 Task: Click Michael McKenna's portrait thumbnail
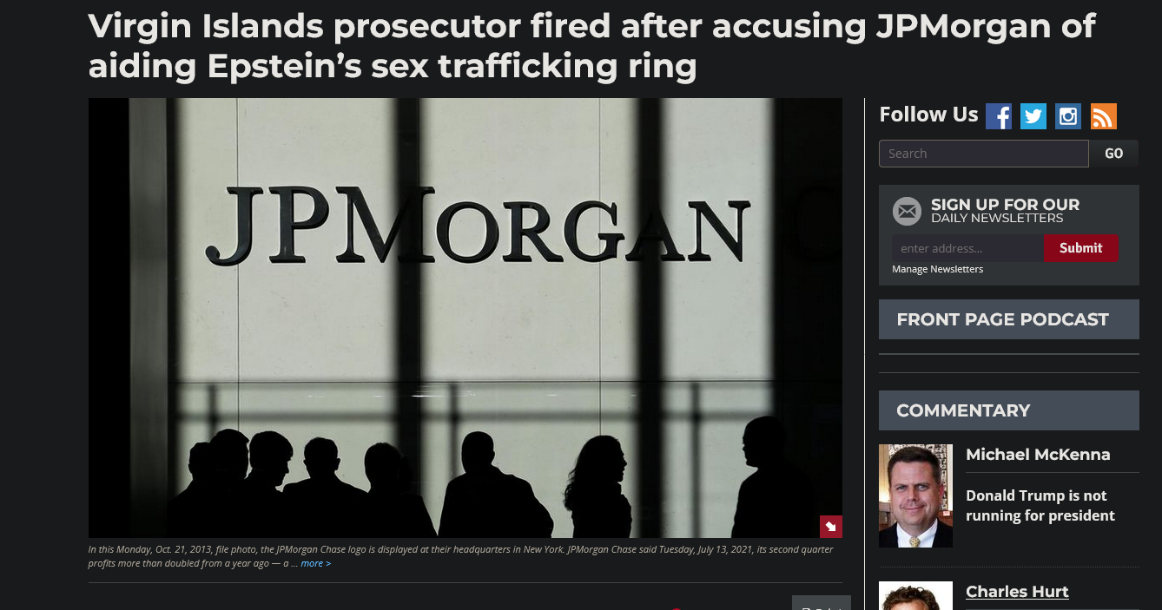pos(915,495)
